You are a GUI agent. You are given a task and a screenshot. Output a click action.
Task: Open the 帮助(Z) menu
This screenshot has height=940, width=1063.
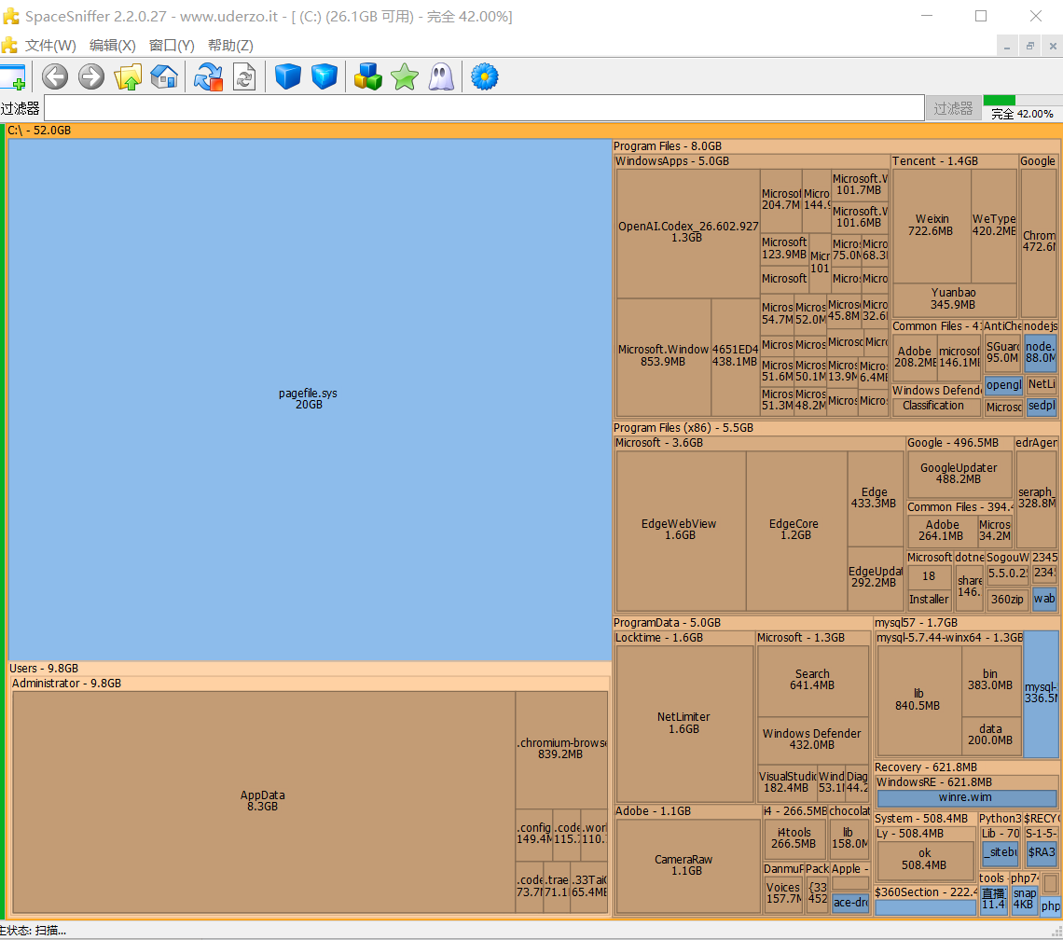(x=230, y=46)
